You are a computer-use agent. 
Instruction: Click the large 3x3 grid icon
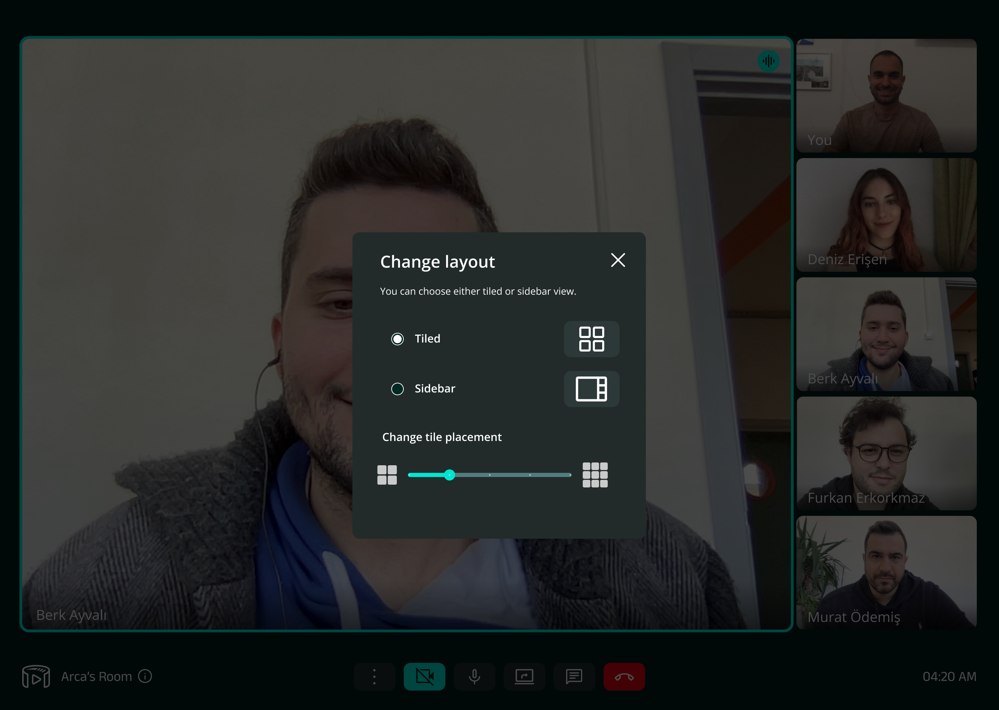pyautogui.click(x=595, y=475)
